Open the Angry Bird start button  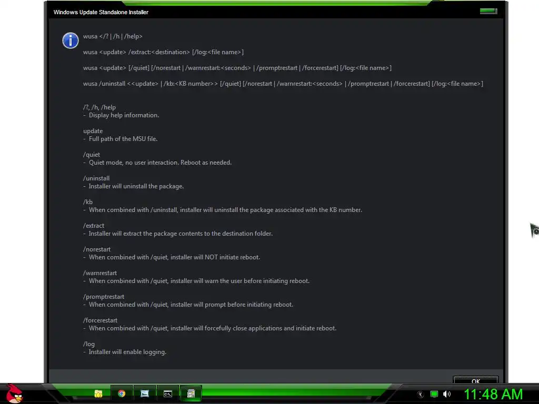(x=14, y=393)
